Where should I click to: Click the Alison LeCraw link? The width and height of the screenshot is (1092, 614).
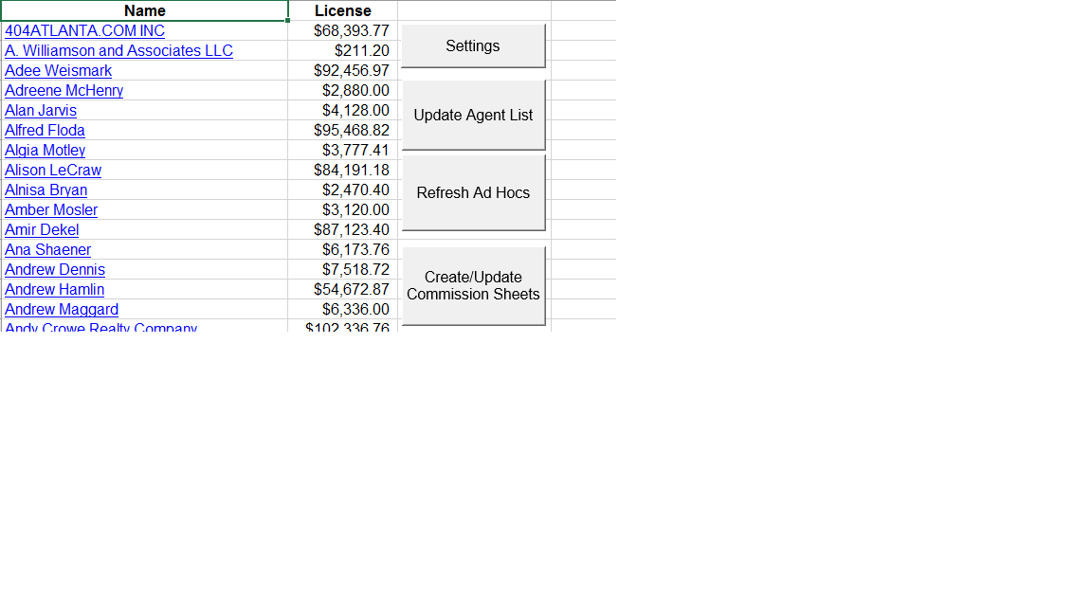pyautogui.click(x=53, y=170)
